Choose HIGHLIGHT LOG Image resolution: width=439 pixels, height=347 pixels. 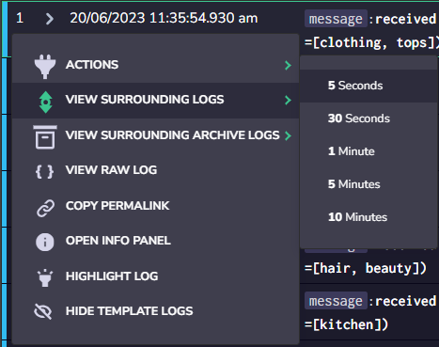(155, 276)
